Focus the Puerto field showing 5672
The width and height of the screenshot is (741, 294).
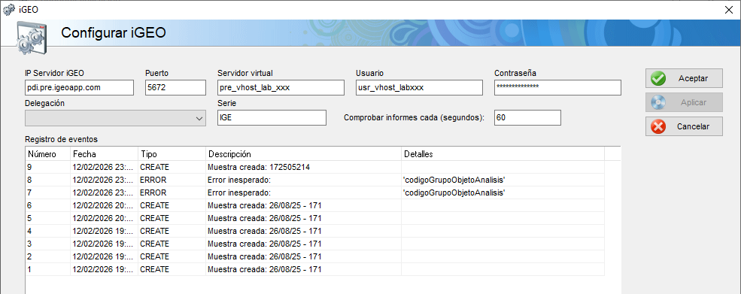[x=175, y=87]
